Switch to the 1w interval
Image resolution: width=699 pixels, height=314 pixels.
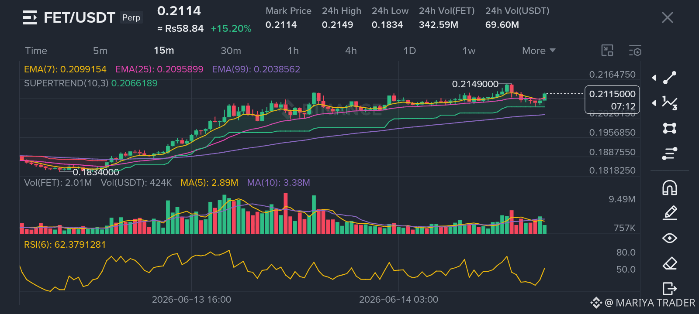469,51
